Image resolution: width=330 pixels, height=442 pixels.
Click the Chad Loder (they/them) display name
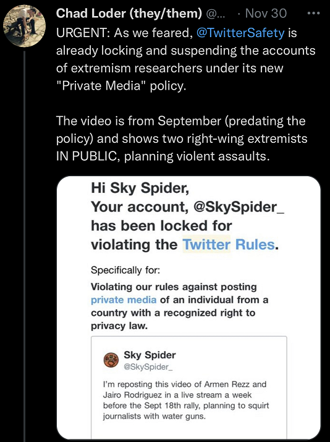[129, 13]
